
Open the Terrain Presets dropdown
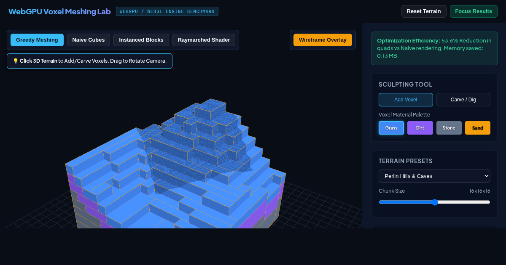click(x=434, y=176)
